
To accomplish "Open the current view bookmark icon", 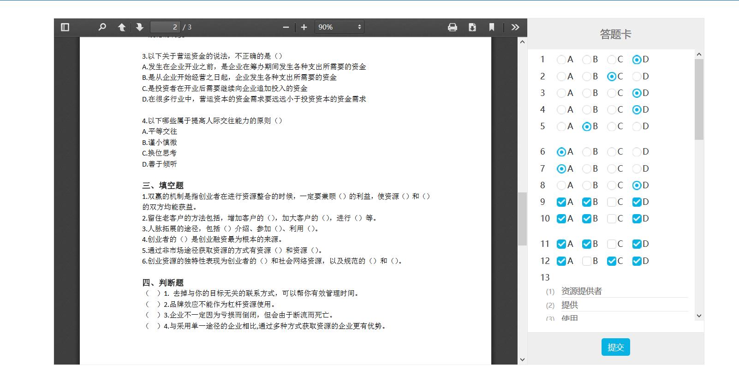I will (492, 27).
